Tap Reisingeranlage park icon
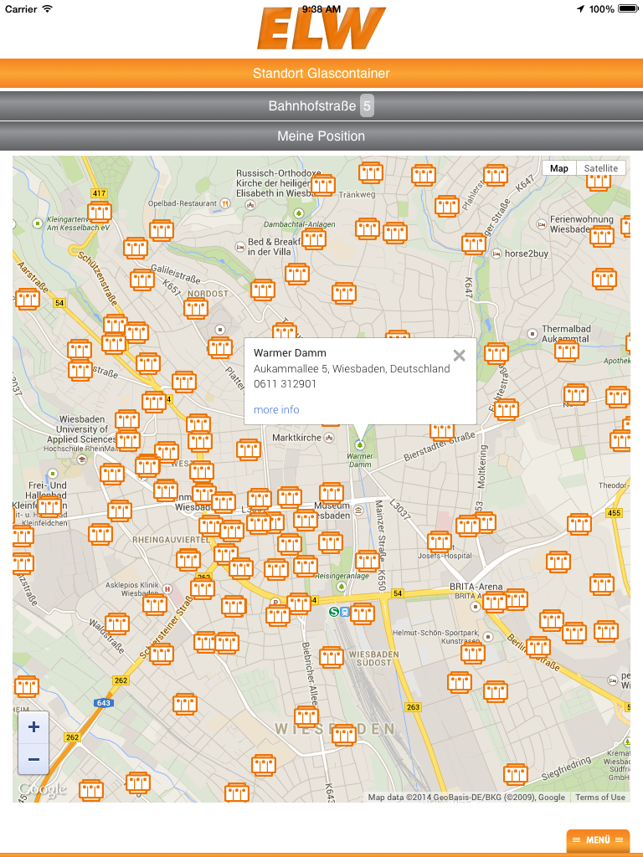643x857 pixels. click(x=342, y=587)
